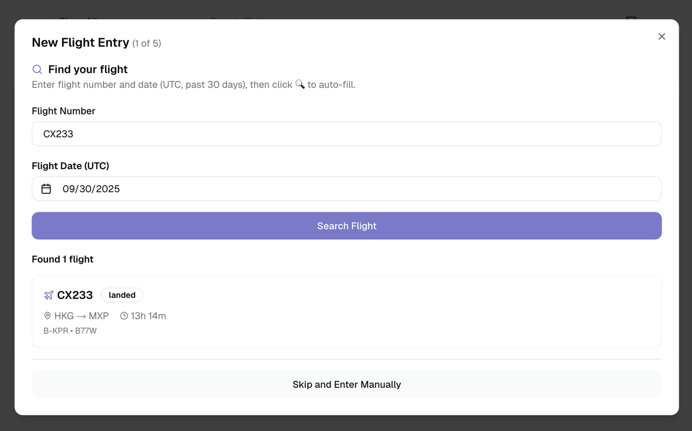
Task: Click the New Flight Entry heading
Action: pyautogui.click(x=80, y=43)
